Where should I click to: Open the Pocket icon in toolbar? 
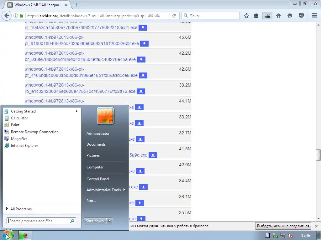(301, 16)
